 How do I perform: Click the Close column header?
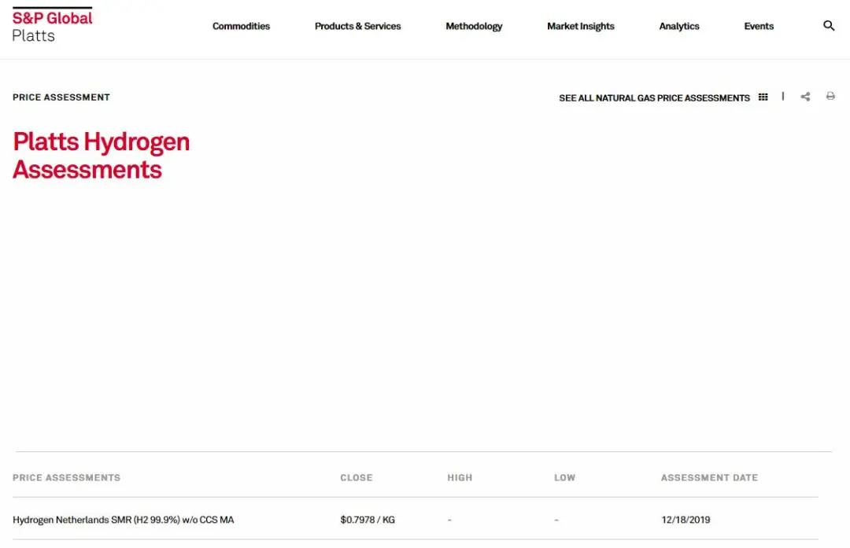[356, 477]
